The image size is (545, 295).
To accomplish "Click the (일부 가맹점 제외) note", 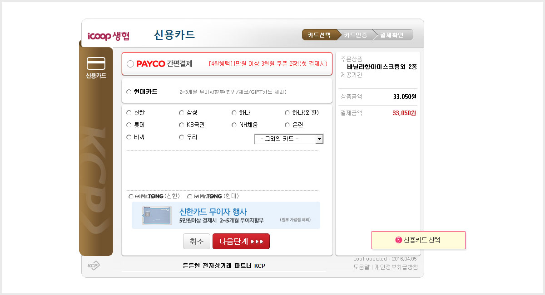I will (x=295, y=220).
